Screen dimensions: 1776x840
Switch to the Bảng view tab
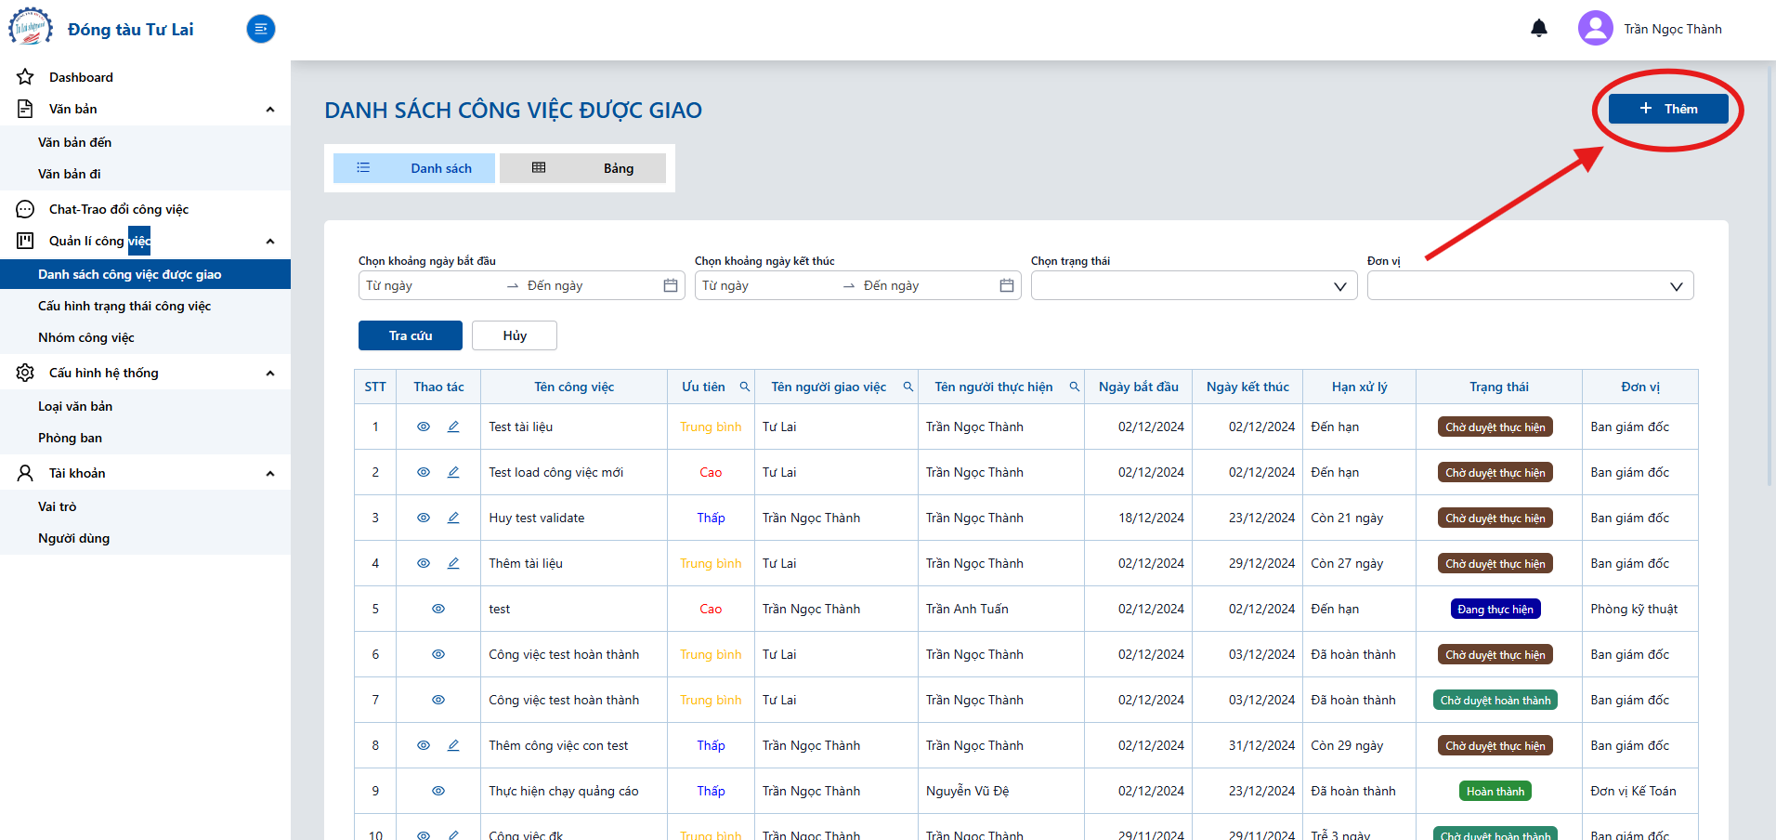tap(582, 168)
